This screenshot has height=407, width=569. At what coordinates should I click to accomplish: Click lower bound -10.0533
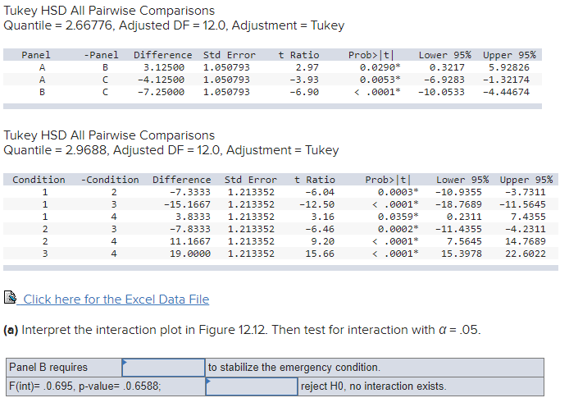point(441,92)
